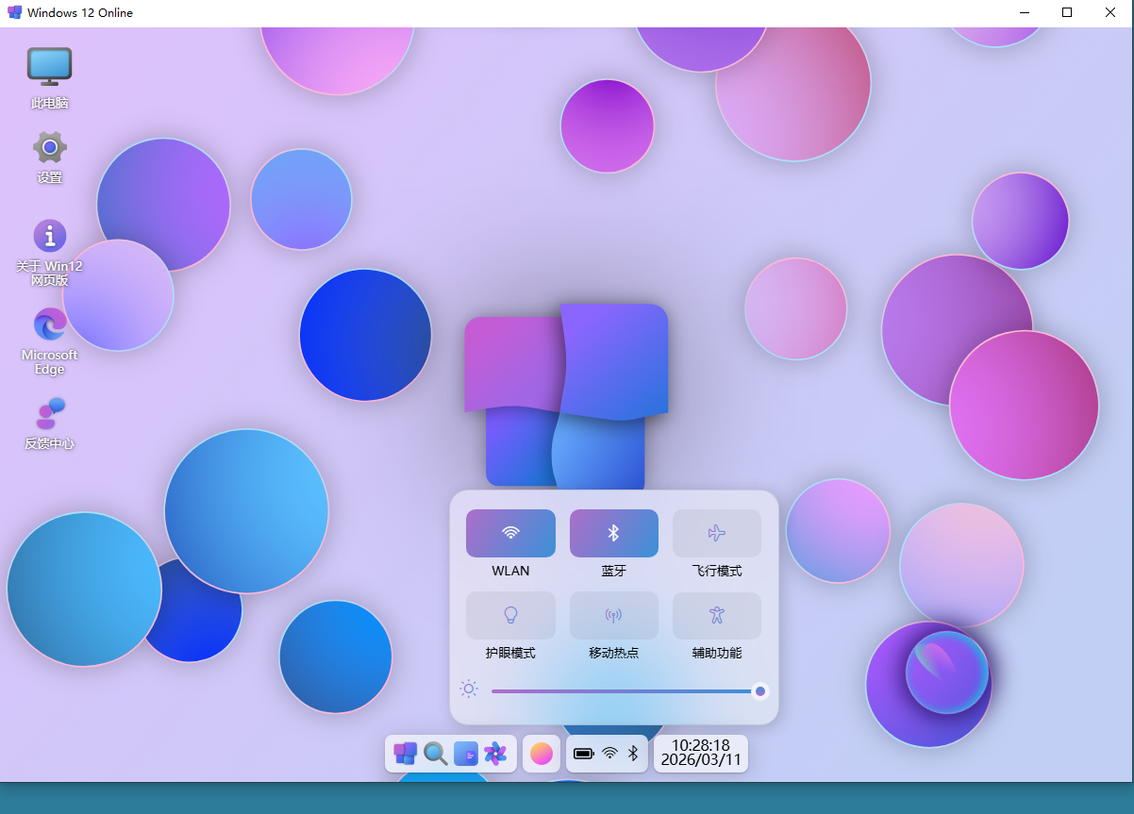Image resolution: width=1134 pixels, height=814 pixels.
Task: Click the pinwheel Copilot icon in taskbar
Action: [x=495, y=753]
